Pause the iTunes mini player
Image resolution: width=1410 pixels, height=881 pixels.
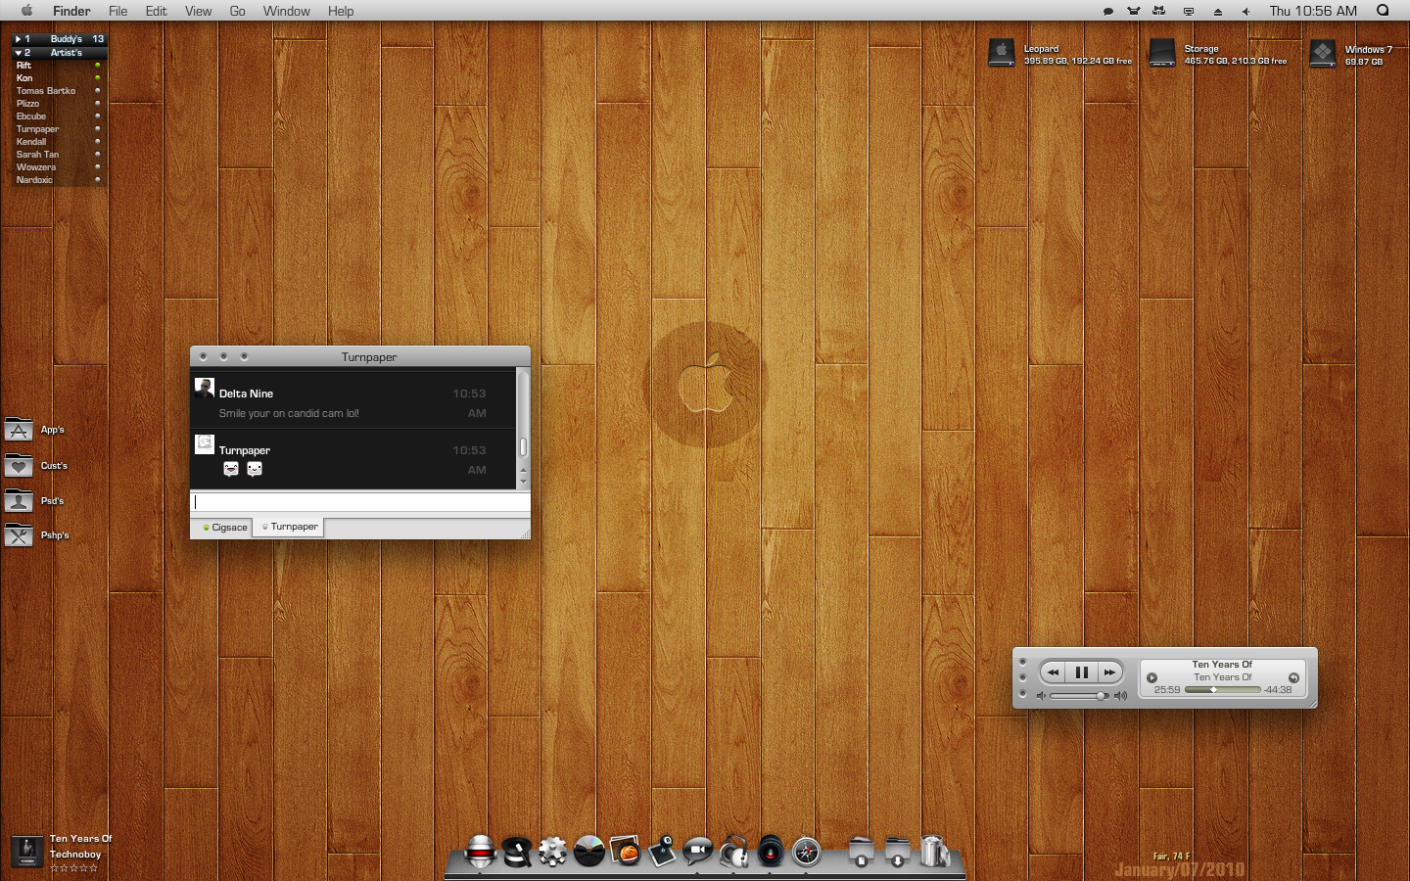point(1082,672)
